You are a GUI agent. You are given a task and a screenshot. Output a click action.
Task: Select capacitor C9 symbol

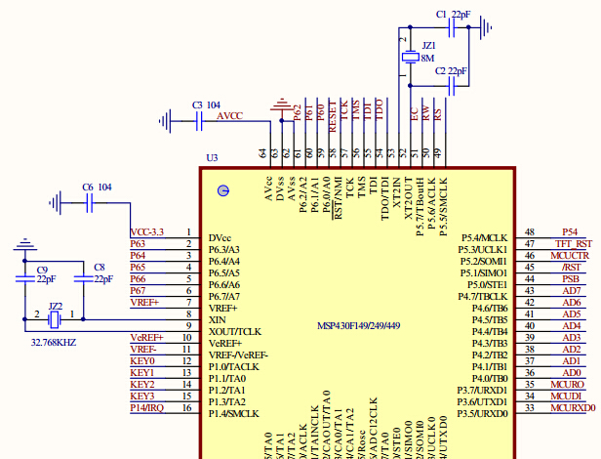tap(25, 278)
